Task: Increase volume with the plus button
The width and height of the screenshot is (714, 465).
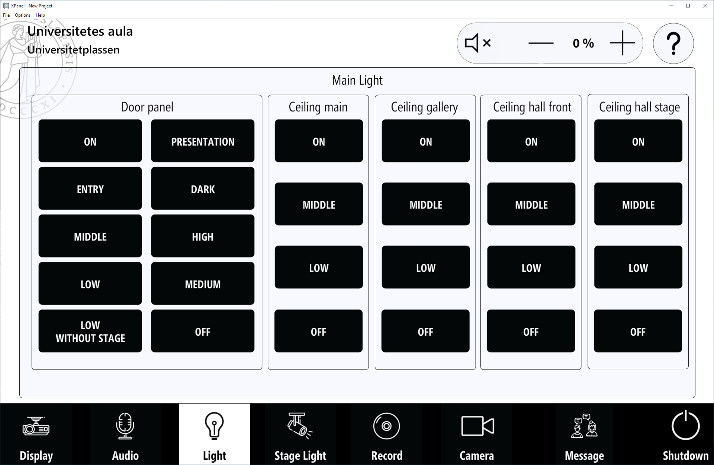Action: click(623, 43)
